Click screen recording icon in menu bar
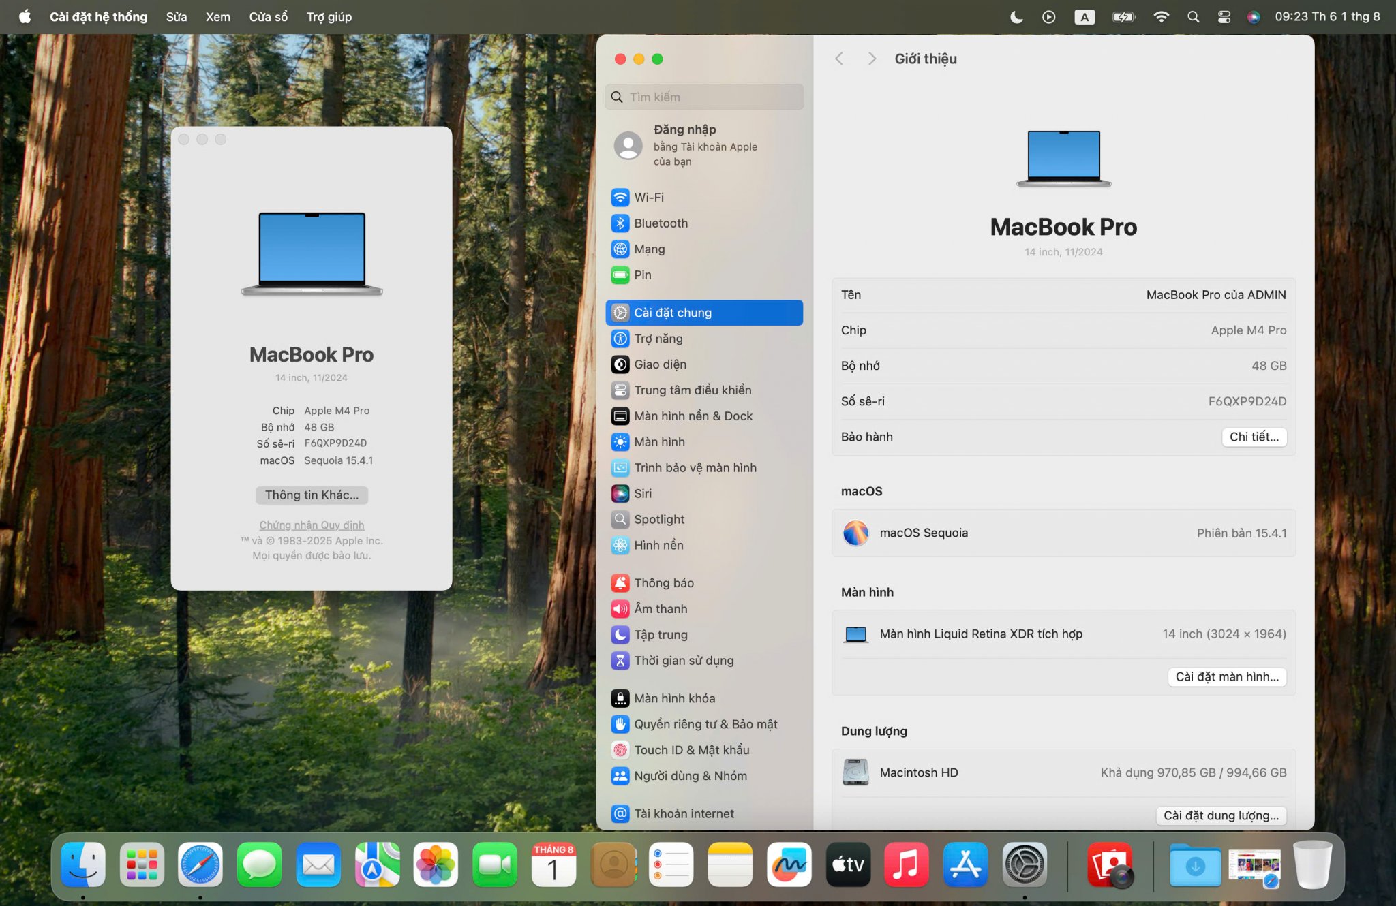This screenshot has width=1396, height=906. click(1049, 17)
